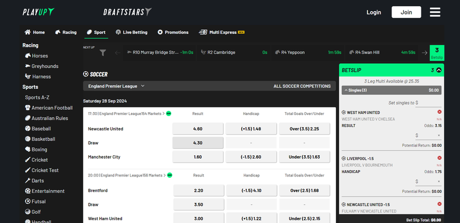This screenshot has width=460, height=223.
Task: Go to previous next-up races arrow
Action: coord(118,53)
